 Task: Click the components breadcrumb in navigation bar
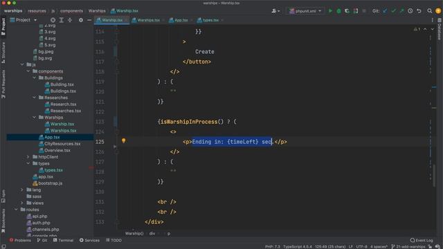(71, 11)
